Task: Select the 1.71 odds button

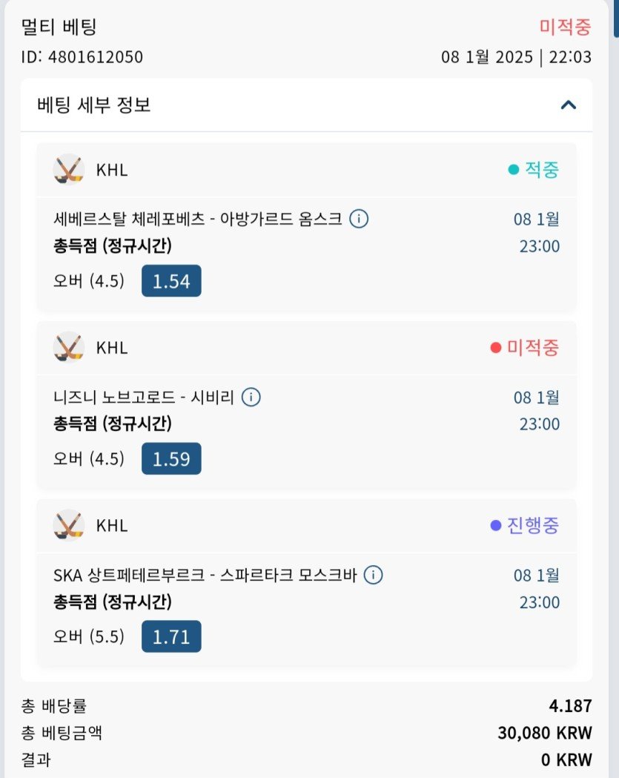Action: click(171, 637)
